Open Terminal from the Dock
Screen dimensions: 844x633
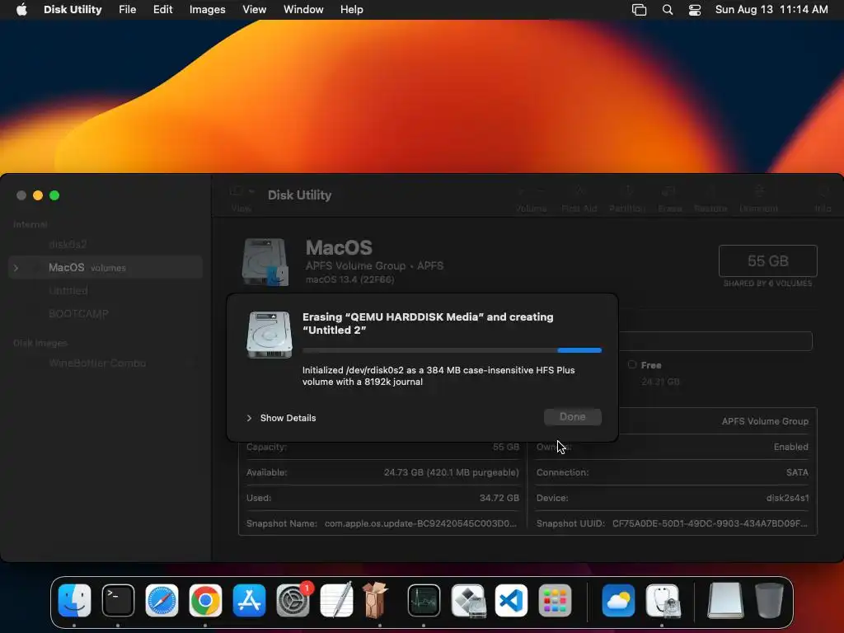pyautogui.click(x=118, y=600)
